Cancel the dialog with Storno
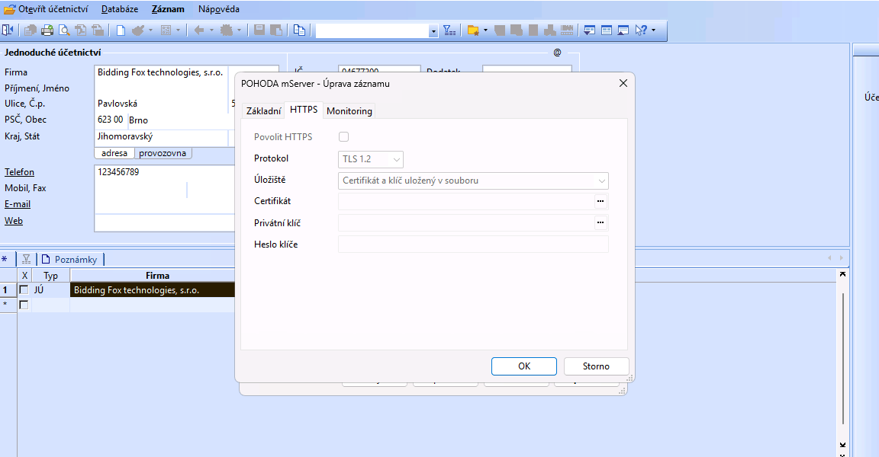 tap(596, 366)
